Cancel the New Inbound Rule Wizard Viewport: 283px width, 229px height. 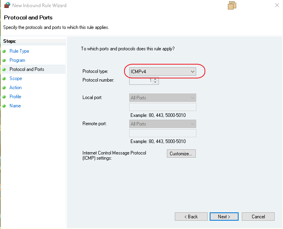(x=258, y=217)
